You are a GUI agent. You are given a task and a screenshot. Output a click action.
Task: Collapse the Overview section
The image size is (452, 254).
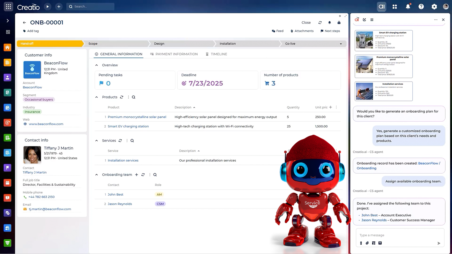tap(96, 65)
